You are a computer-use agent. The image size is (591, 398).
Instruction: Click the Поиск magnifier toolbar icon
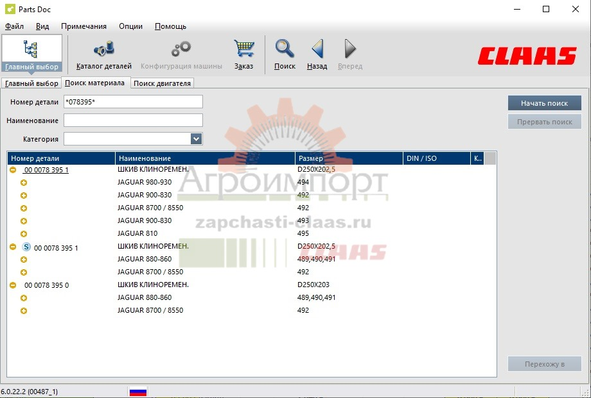pyautogui.click(x=285, y=49)
